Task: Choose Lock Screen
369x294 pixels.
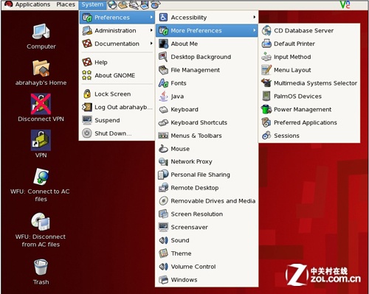Action: (x=117, y=94)
